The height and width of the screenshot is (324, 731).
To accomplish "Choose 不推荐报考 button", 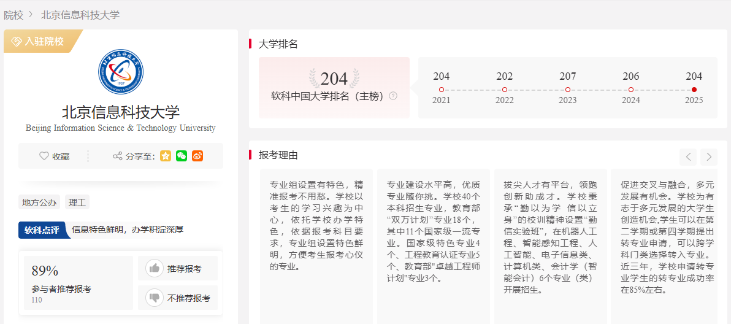I will tap(178, 298).
